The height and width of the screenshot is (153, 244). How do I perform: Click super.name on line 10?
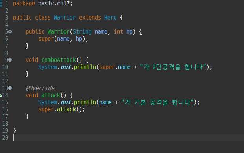coord(115,67)
